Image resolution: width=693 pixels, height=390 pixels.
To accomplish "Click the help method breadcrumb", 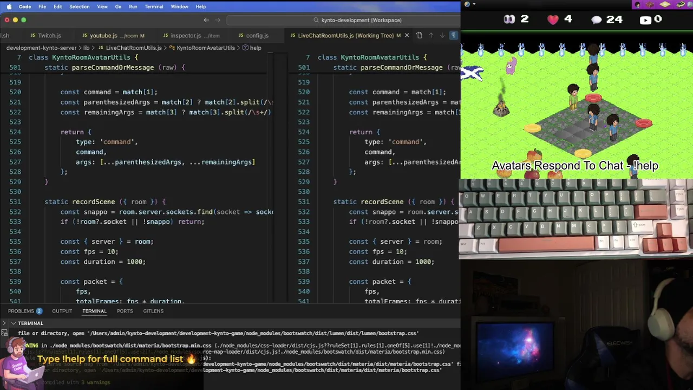I will point(252,48).
